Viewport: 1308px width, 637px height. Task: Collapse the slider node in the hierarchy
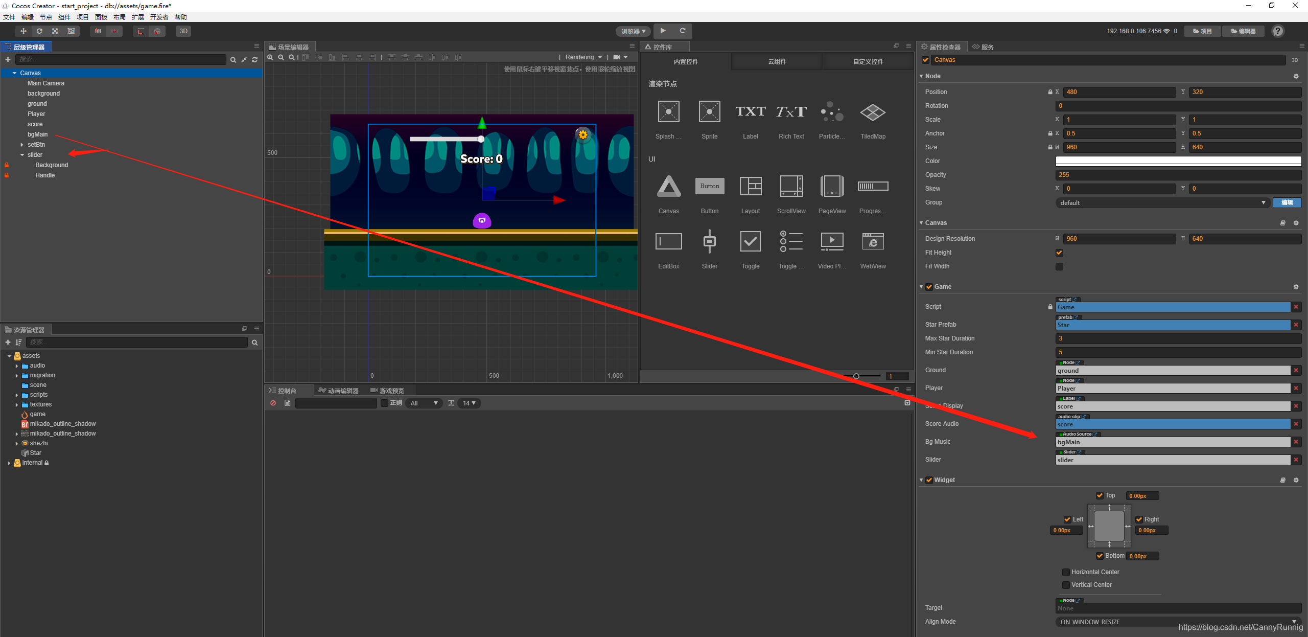coord(22,155)
